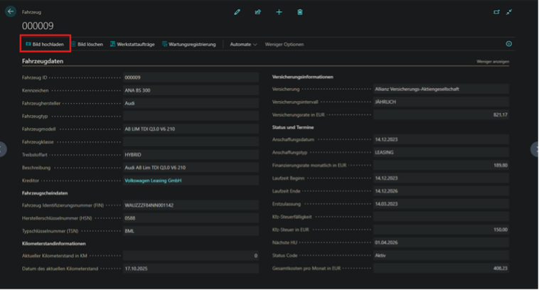Click the info icon on the action bar
Screen dimensions: 539x290
[x=508, y=44]
